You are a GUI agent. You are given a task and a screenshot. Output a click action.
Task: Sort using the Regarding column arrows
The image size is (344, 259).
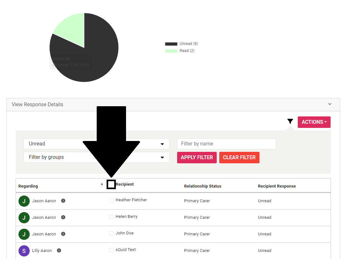click(102, 185)
